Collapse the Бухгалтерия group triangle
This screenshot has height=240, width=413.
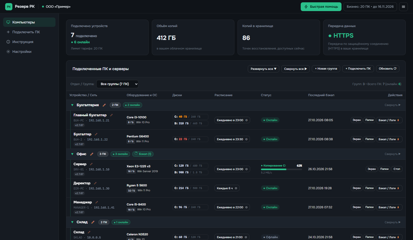pos(72,105)
